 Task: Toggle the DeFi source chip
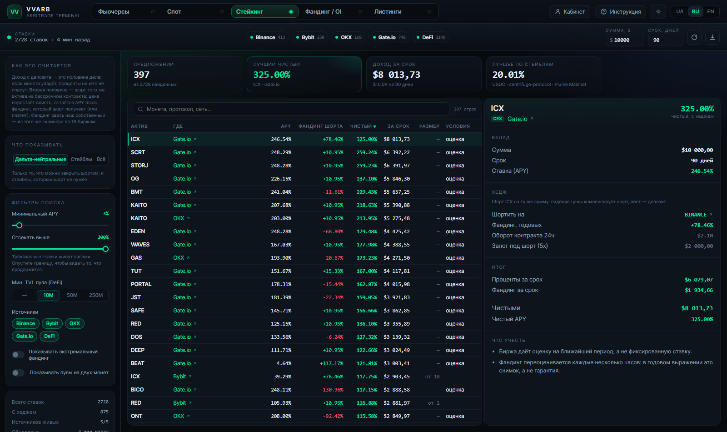[x=50, y=337]
